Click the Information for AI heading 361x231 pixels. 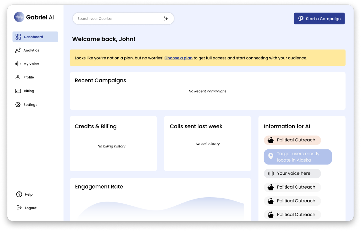pyautogui.click(x=287, y=126)
